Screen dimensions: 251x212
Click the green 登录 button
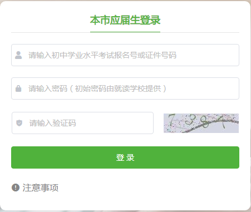(x=125, y=157)
